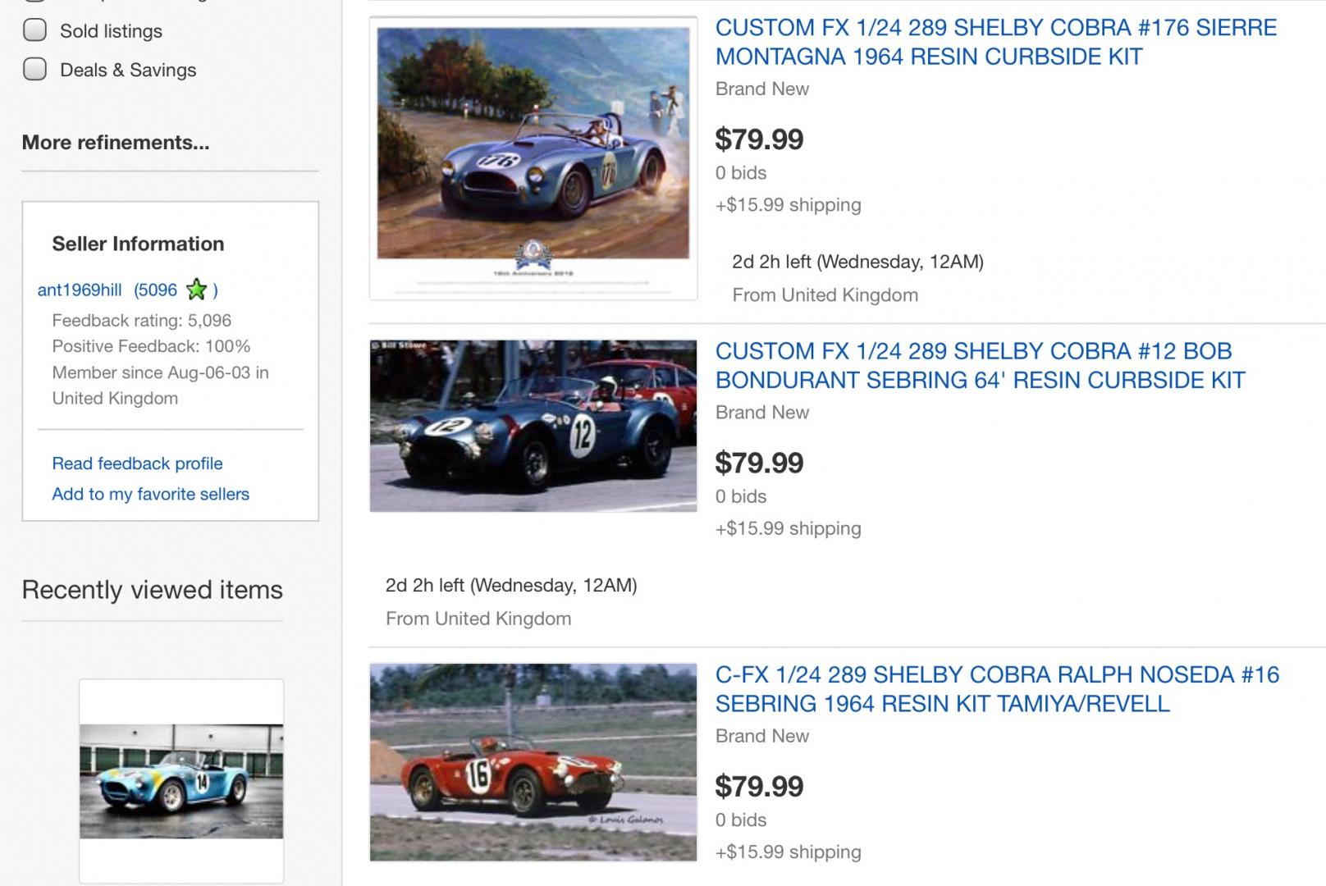Add seller to my favorite sellers
This screenshot has height=886, width=1326.
151,494
